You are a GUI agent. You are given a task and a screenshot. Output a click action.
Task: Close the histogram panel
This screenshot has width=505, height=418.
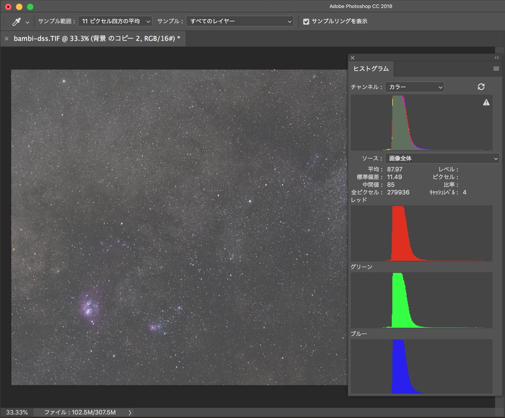pos(353,58)
